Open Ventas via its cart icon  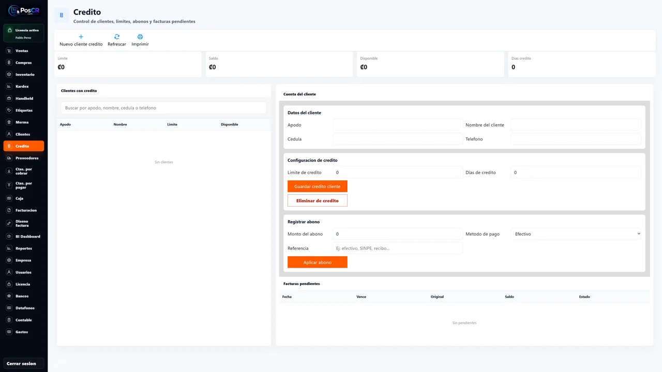pyautogui.click(x=9, y=51)
